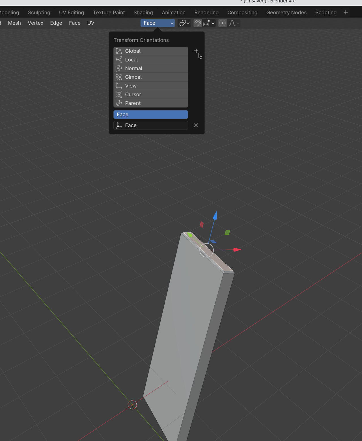Screen dimensions: 362x441
Task: Switch to the Scripting workspace tab
Action: tap(326, 12)
